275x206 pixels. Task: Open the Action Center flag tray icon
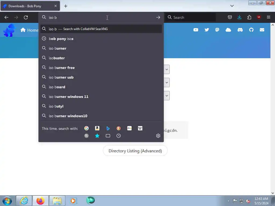pos(235,201)
